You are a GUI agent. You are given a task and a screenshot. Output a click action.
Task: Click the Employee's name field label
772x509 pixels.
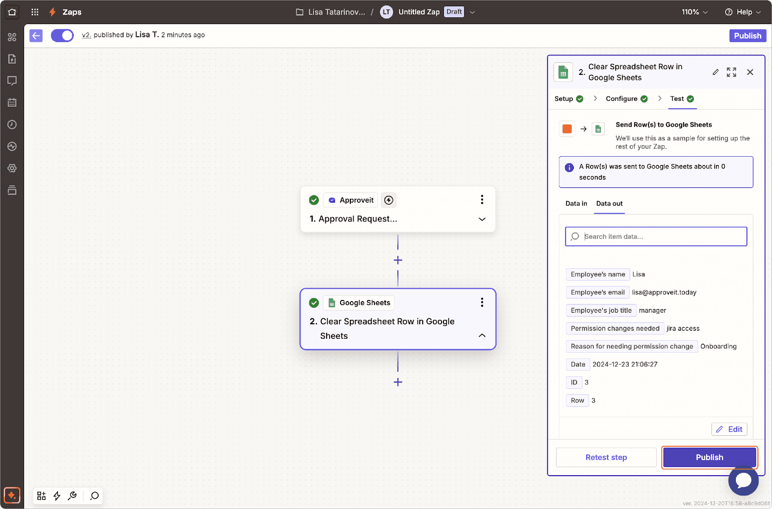(598, 275)
